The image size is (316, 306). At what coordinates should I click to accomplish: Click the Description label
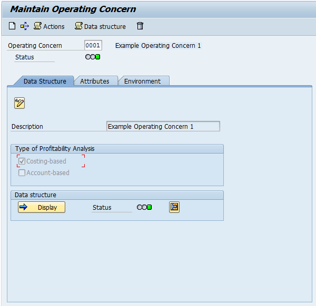coord(27,127)
